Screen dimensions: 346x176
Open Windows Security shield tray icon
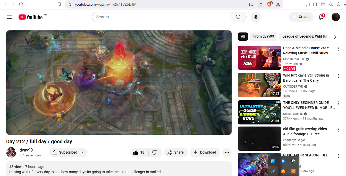click(x=293, y=161)
